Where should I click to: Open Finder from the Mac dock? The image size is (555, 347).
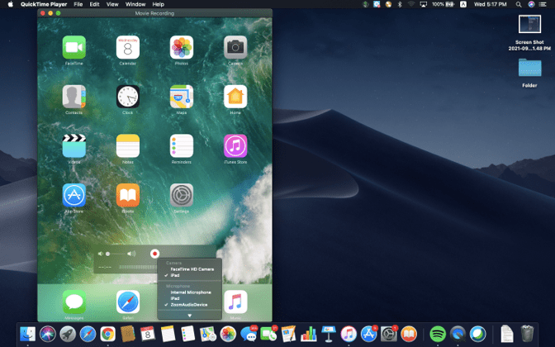tap(27, 334)
